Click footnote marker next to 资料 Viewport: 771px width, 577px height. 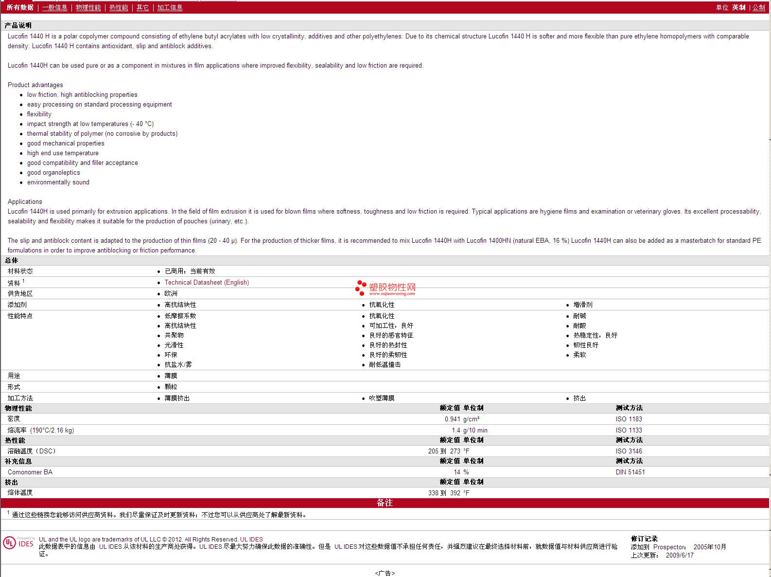click(x=23, y=281)
